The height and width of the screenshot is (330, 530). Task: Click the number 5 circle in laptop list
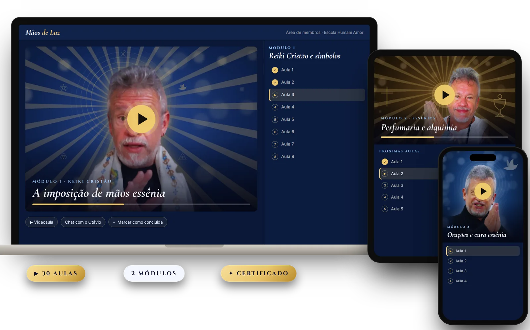[275, 120]
